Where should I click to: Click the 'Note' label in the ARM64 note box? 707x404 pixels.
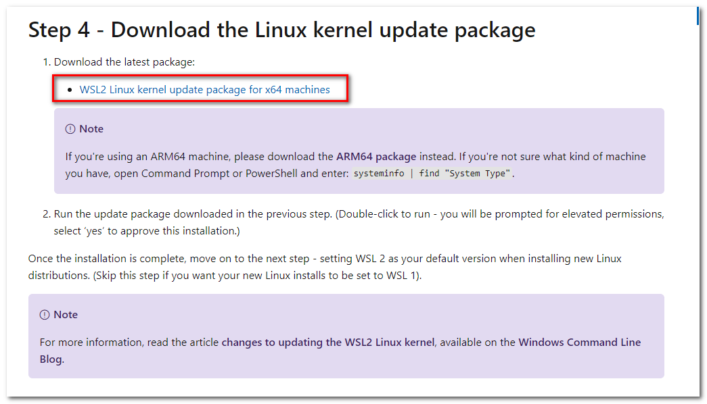(91, 129)
